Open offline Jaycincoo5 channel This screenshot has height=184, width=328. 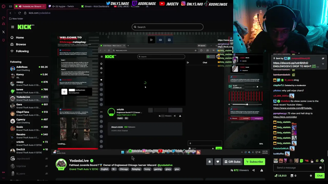coord(29,159)
